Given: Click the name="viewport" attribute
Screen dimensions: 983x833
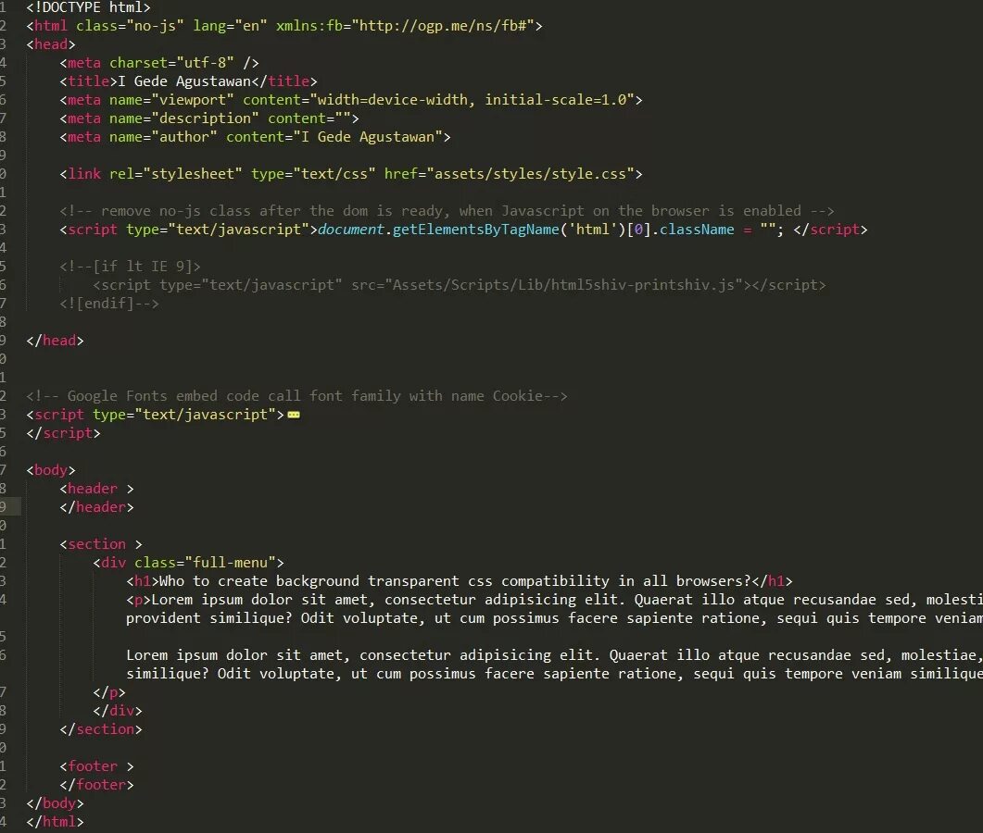Looking at the screenshot, I should [171, 100].
